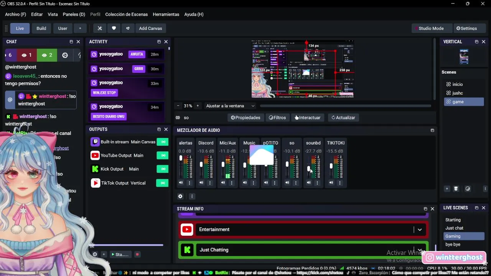Click the Add Canvas button
The height and width of the screenshot is (276, 491).
(x=150, y=28)
